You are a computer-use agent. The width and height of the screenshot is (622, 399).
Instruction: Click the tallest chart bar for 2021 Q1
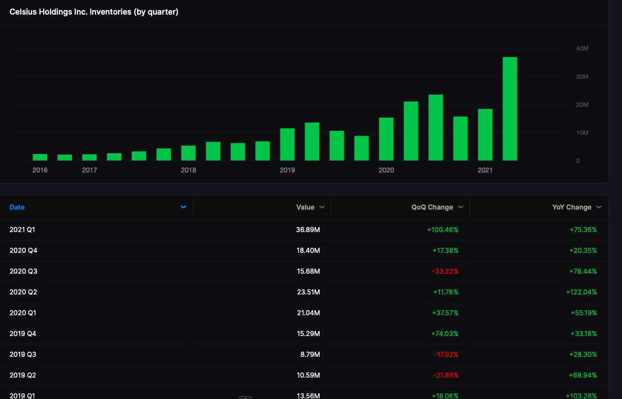click(x=510, y=108)
